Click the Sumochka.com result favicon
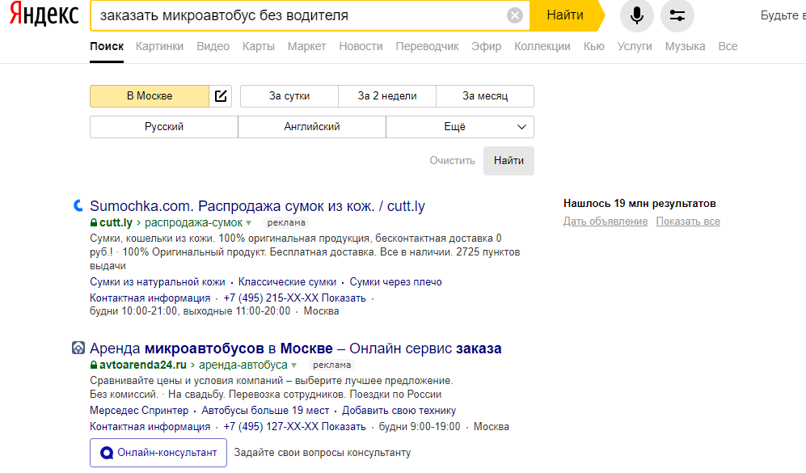 pos(78,206)
